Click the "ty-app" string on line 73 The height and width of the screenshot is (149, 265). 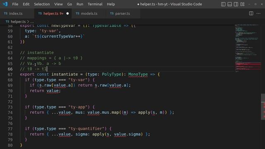[x=78, y=107]
